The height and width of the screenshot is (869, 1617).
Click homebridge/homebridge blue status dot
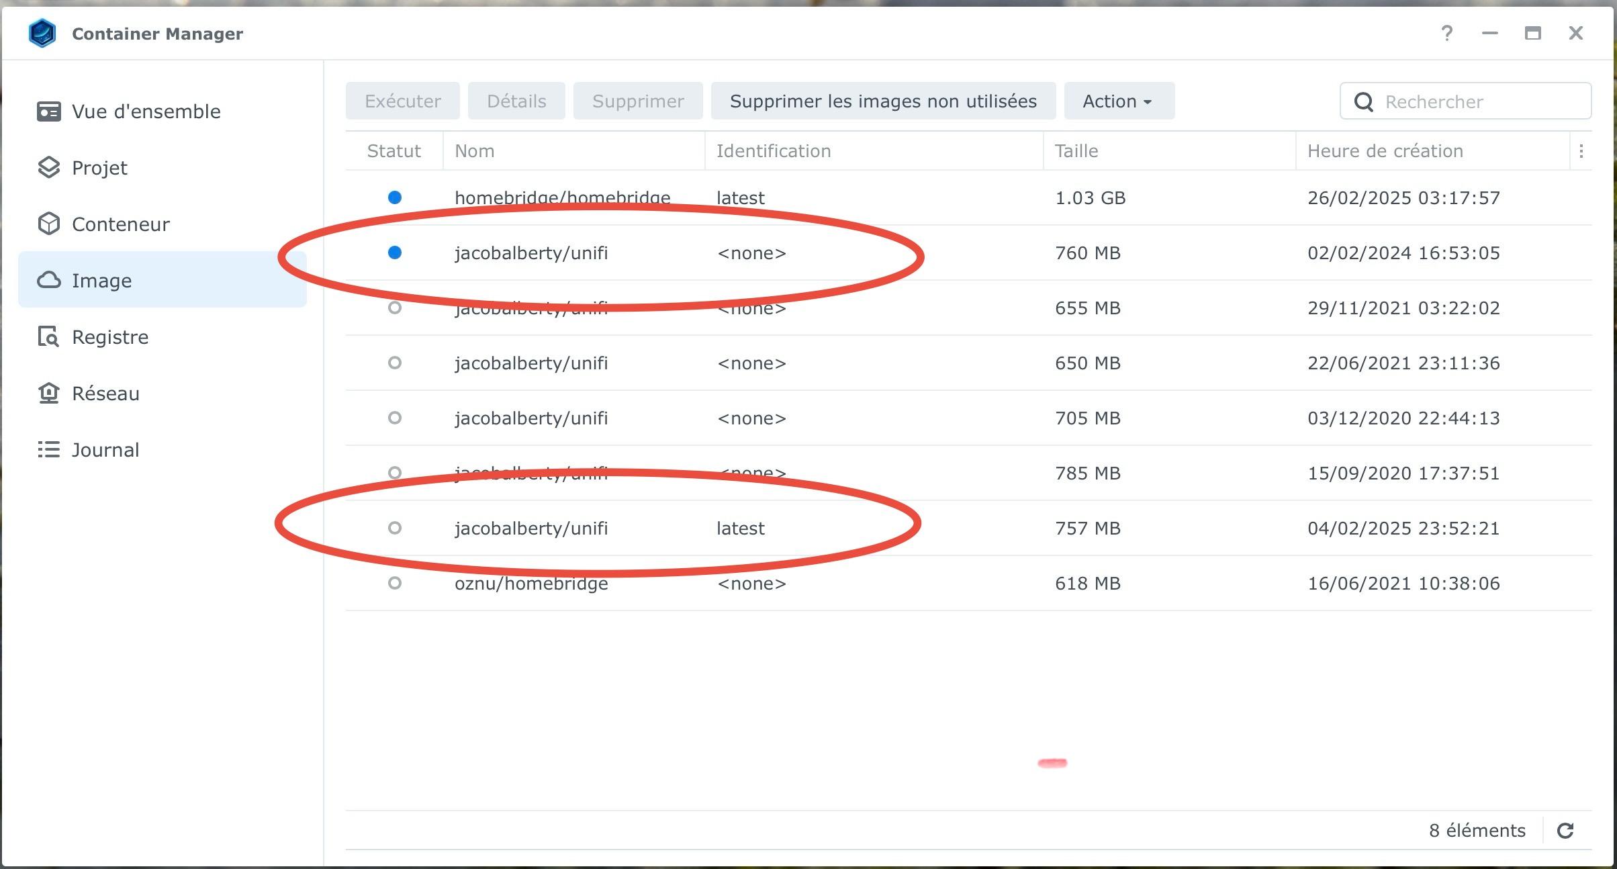point(395,197)
